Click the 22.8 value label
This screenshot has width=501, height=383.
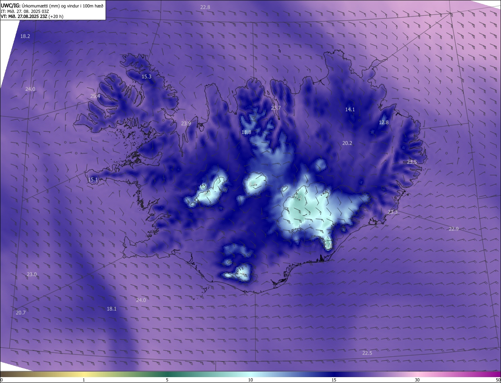pyautogui.click(x=205, y=7)
